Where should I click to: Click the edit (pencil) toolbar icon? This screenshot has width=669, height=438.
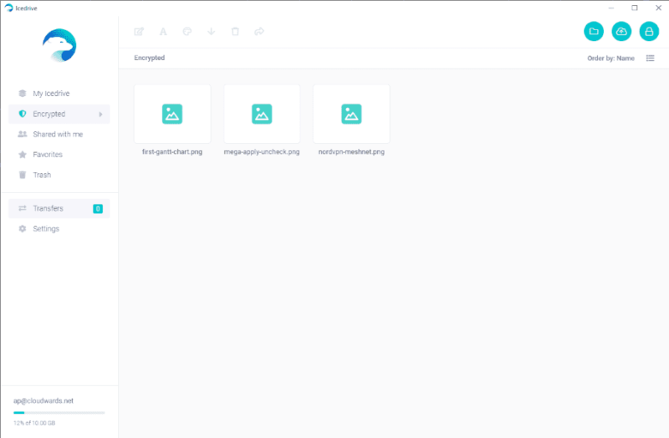tap(139, 32)
